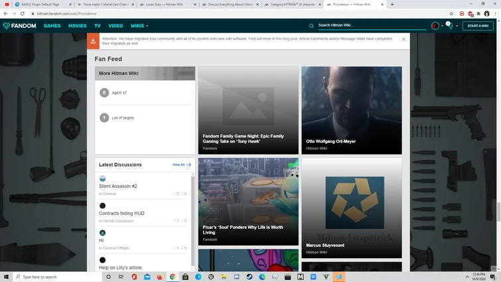Open Task View on taskbar
Viewport: 501px width, 282px height.
[121, 277]
